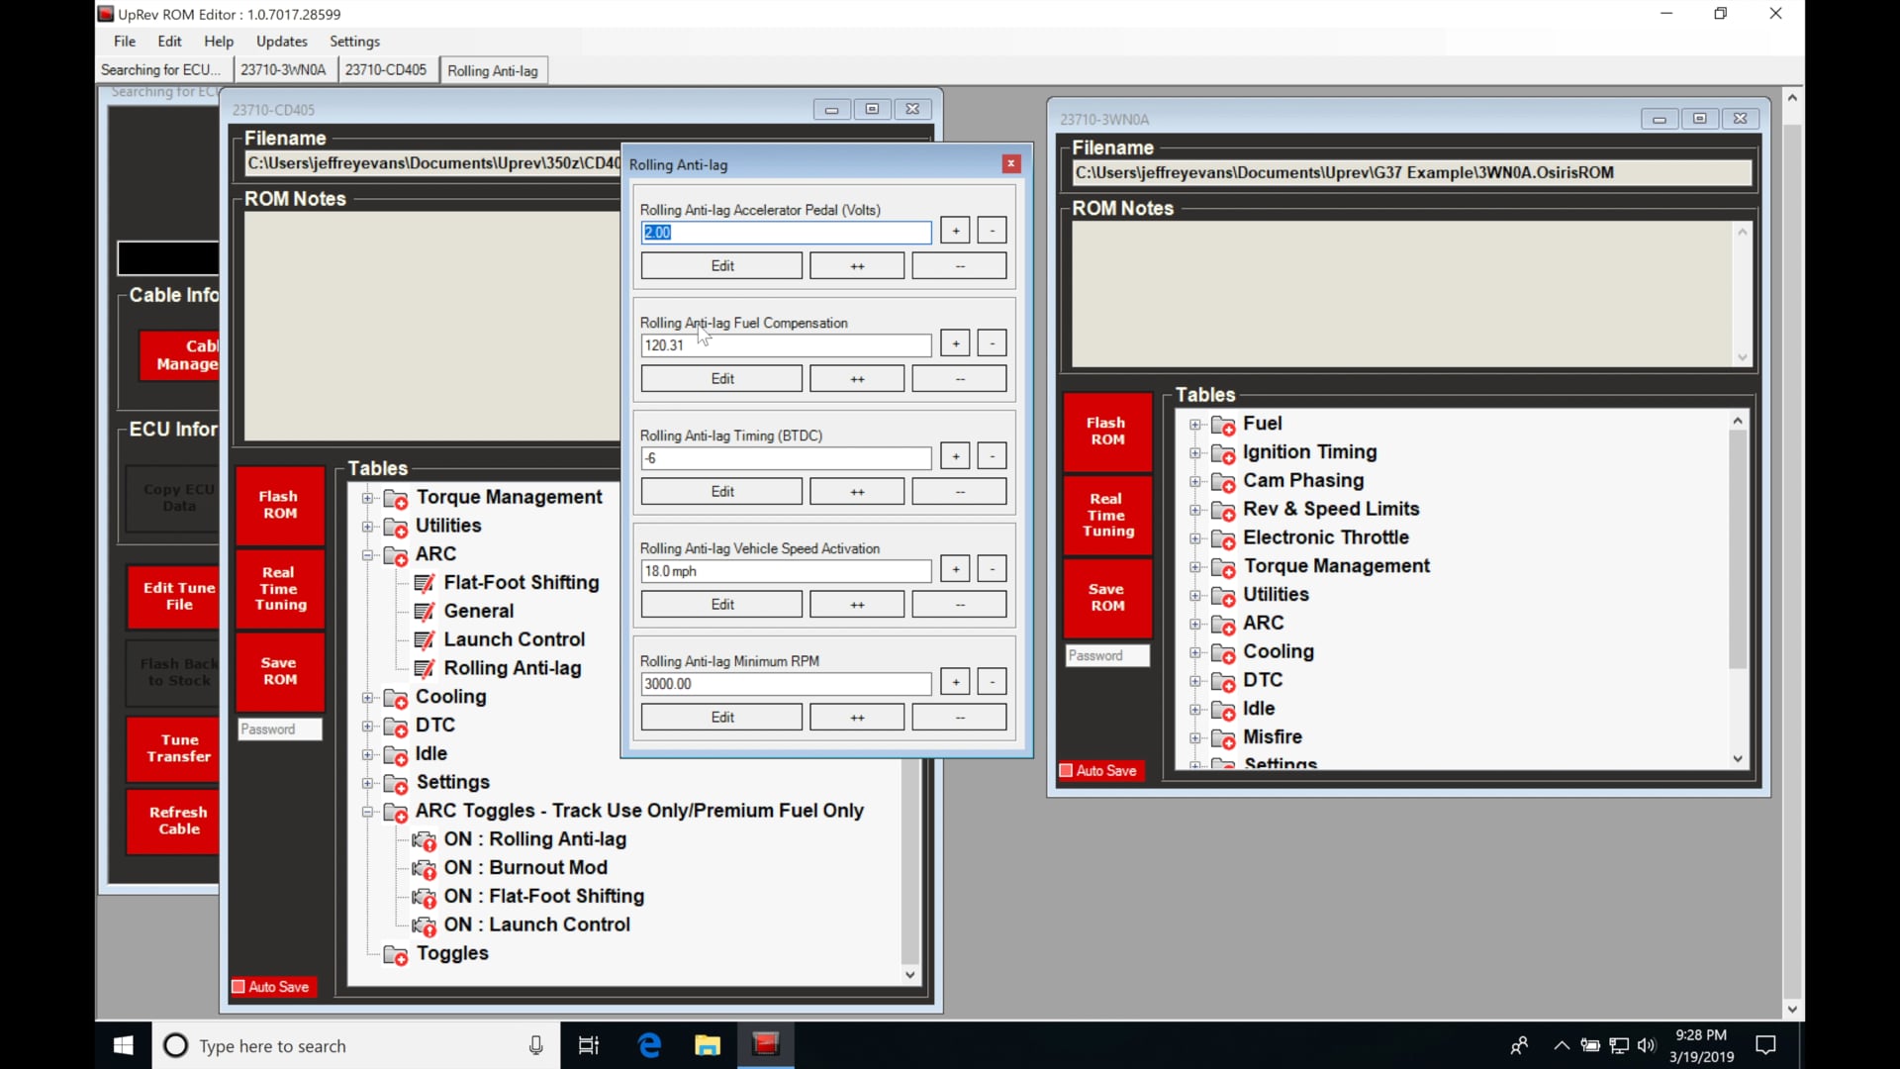Viewport: 1900px width, 1069px height.
Task: Select the Flat-Foot Shifting table icon under ARC
Action: click(x=426, y=583)
